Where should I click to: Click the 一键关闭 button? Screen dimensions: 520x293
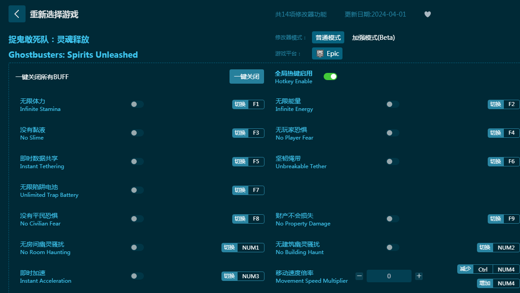click(247, 76)
